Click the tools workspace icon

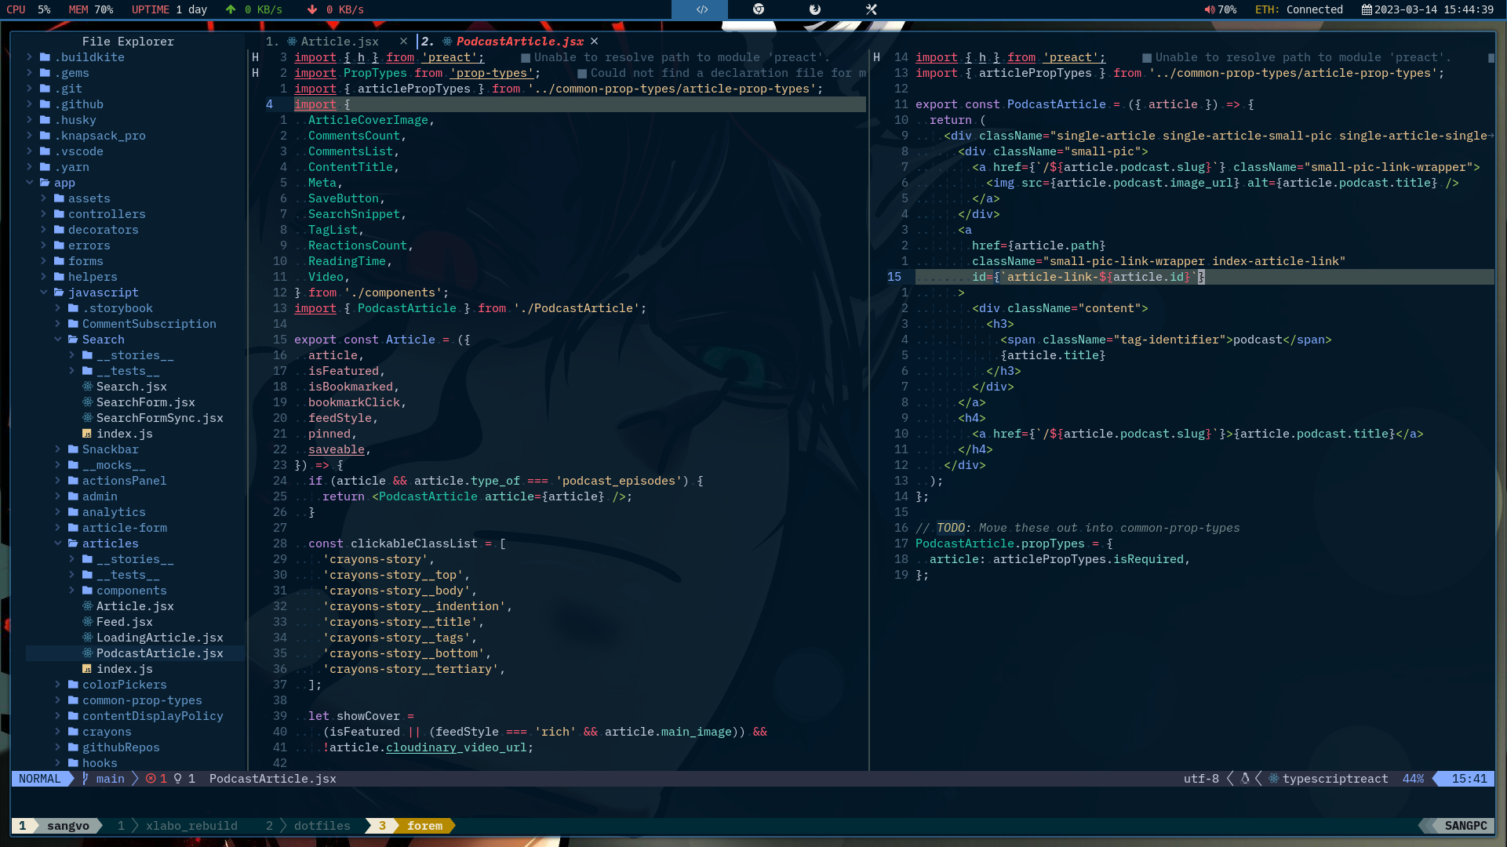tap(871, 9)
